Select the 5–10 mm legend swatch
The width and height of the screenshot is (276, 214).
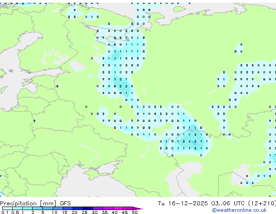coord(47,208)
